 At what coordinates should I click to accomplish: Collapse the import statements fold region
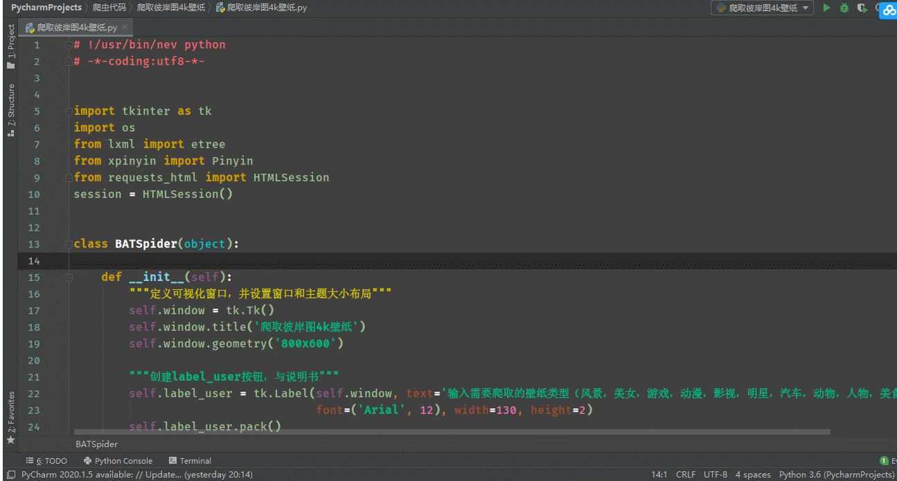tap(67, 111)
